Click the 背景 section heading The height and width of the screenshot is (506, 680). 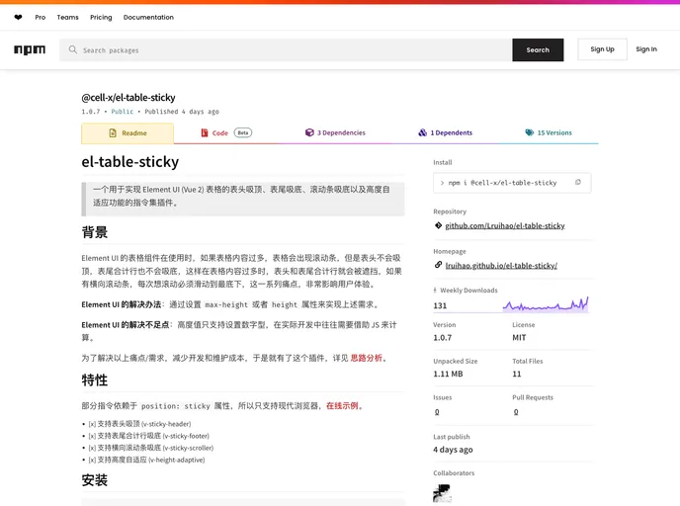pos(95,232)
